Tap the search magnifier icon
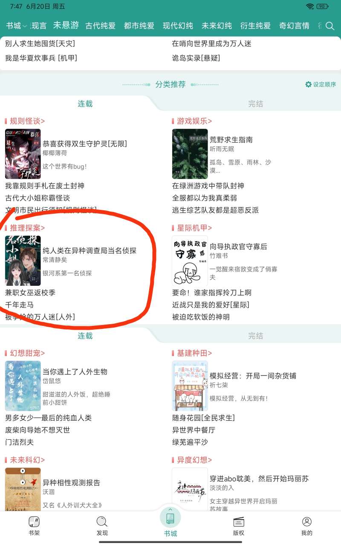341x546 pixels. 330,26
